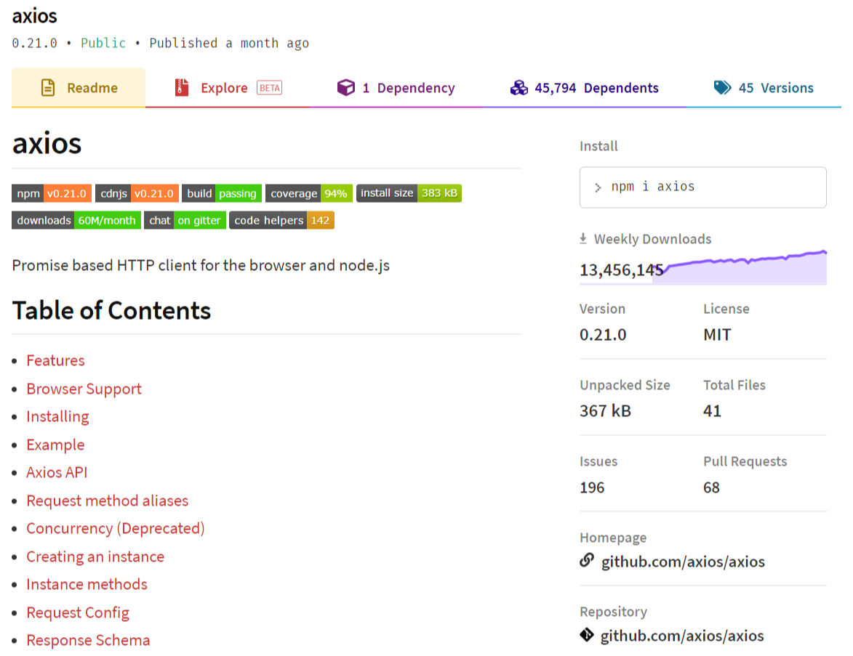Open the 45 Versions tab
The image size is (853, 656).
click(764, 87)
